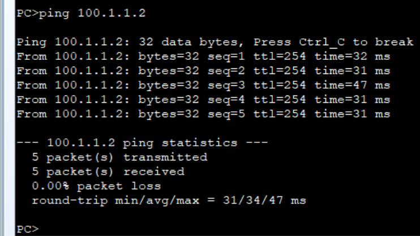Click the IP address in the ping command
This screenshot has height=236, width=420.
click(116, 14)
